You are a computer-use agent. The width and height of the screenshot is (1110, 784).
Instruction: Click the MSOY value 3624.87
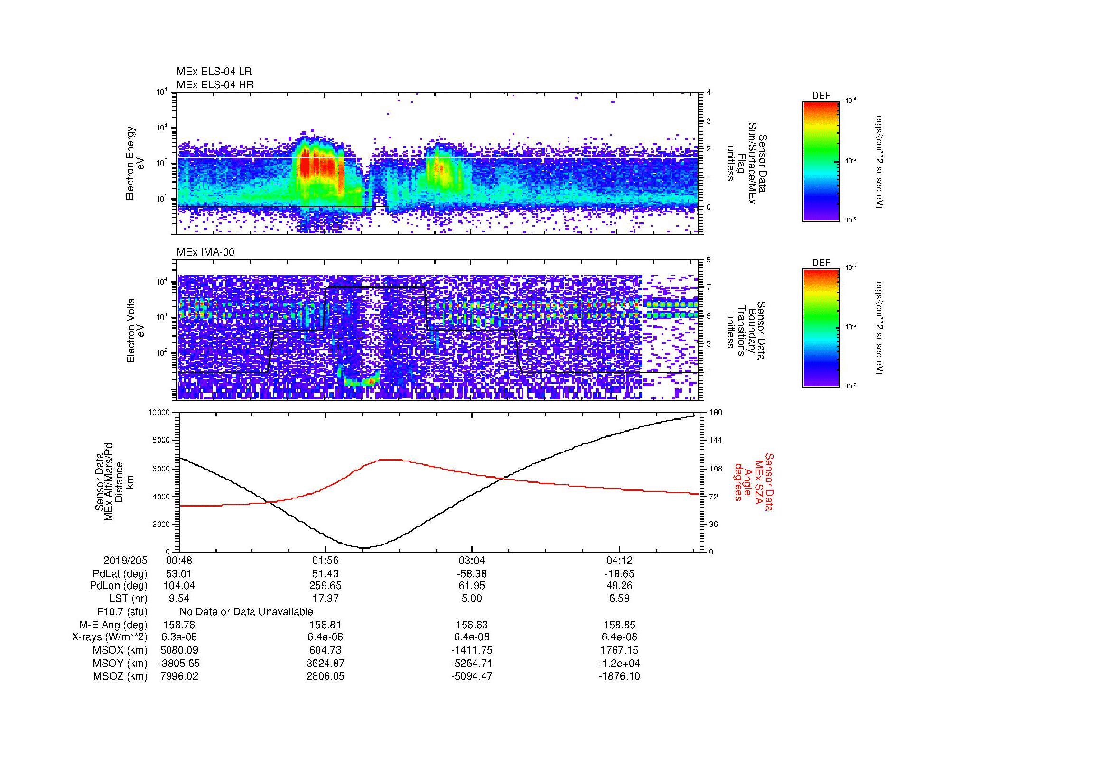pos(326,663)
